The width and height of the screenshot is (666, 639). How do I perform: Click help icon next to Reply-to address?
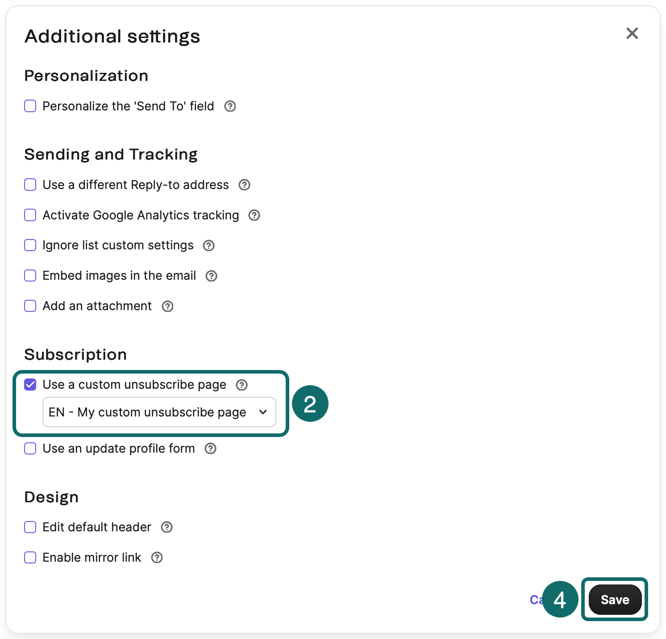pyautogui.click(x=244, y=185)
